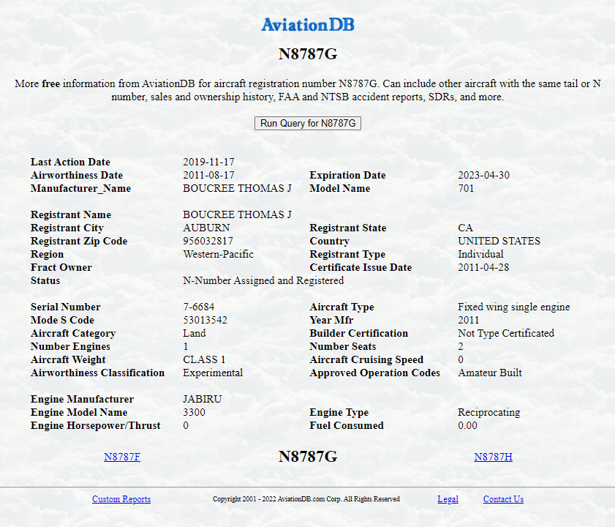Select the Expiration Date value 2023-04-30
The height and width of the screenshot is (527, 615).
point(483,175)
